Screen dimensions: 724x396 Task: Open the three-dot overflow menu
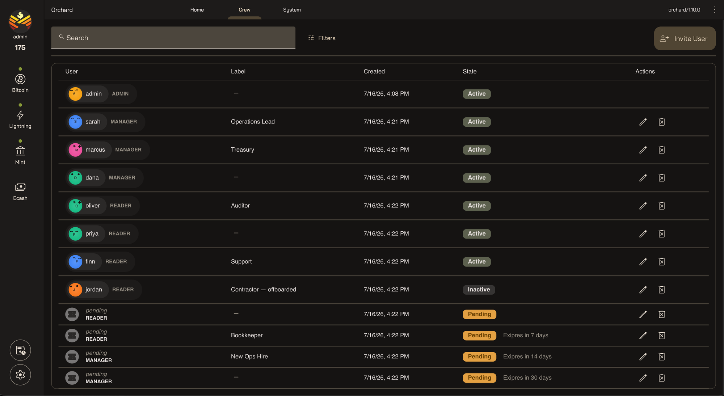tap(714, 10)
